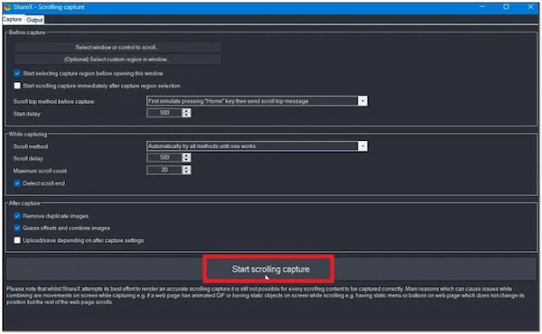This screenshot has width=542, height=334.
Task: Adjust the Scroll delay stepper arrows
Action: coord(186,157)
